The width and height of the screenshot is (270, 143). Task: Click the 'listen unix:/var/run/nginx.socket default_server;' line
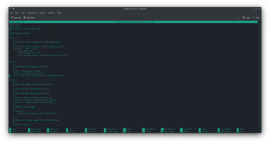tap(39, 47)
